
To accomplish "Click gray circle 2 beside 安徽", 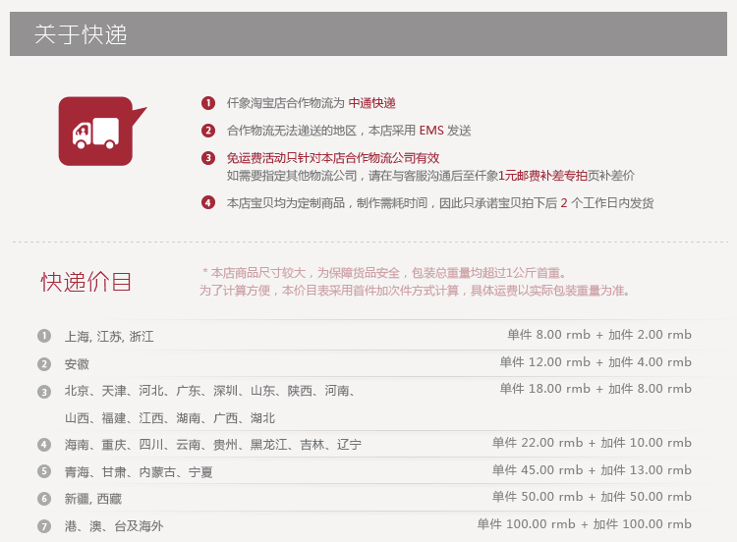I will (44, 363).
